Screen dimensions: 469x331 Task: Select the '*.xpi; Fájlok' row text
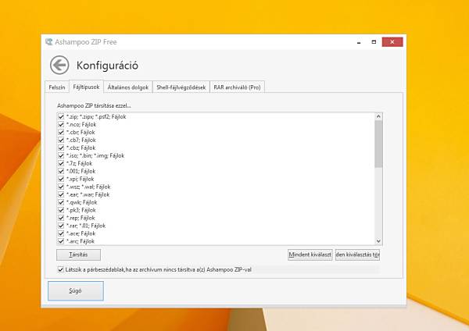pyautogui.click(x=81, y=179)
